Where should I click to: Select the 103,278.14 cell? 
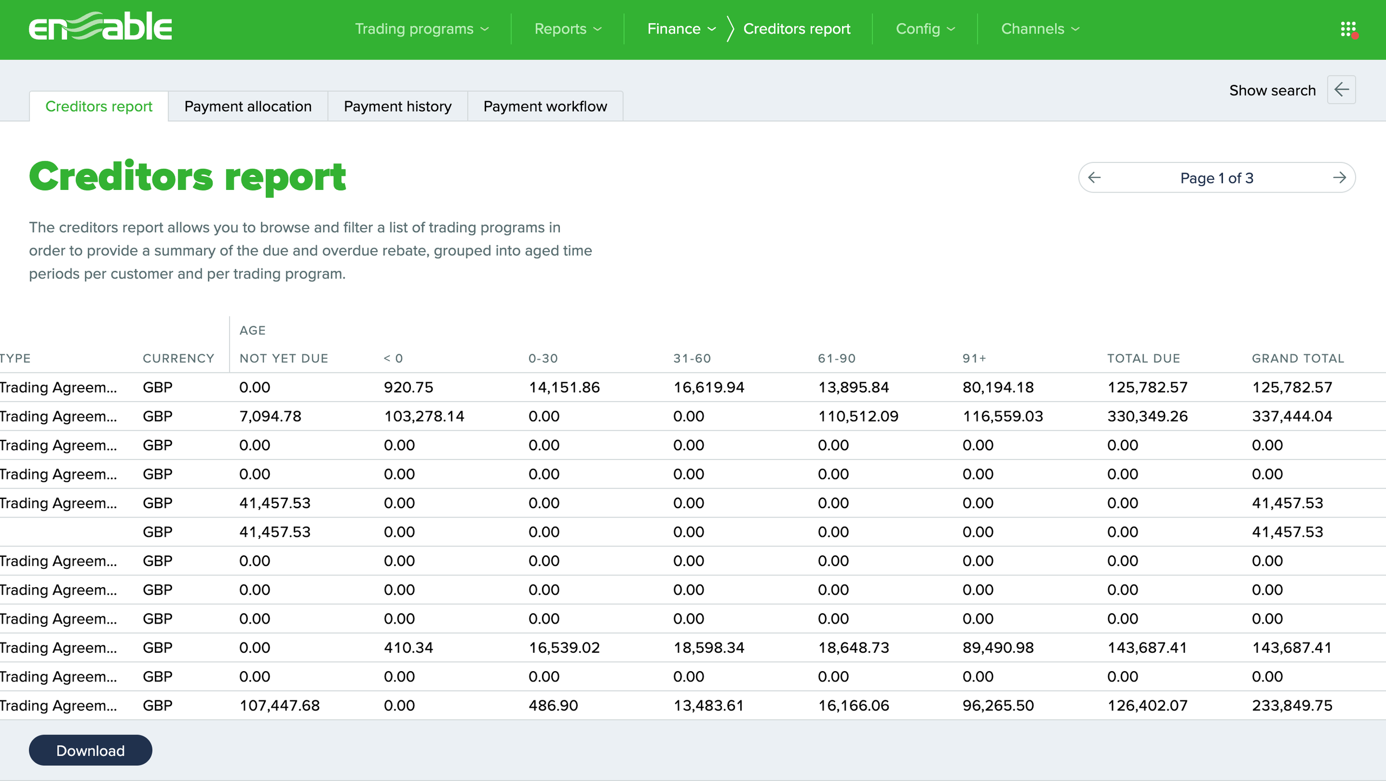[424, 416]
